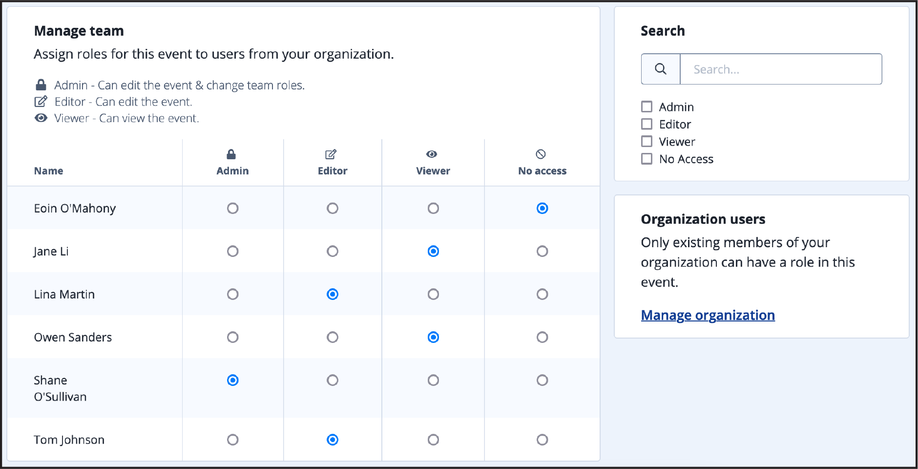This screenshot has height=469, width=918.
Task: Check the Editor filter checkbox
Action: [647, 124]
